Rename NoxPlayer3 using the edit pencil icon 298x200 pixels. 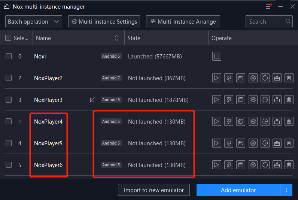92,100
